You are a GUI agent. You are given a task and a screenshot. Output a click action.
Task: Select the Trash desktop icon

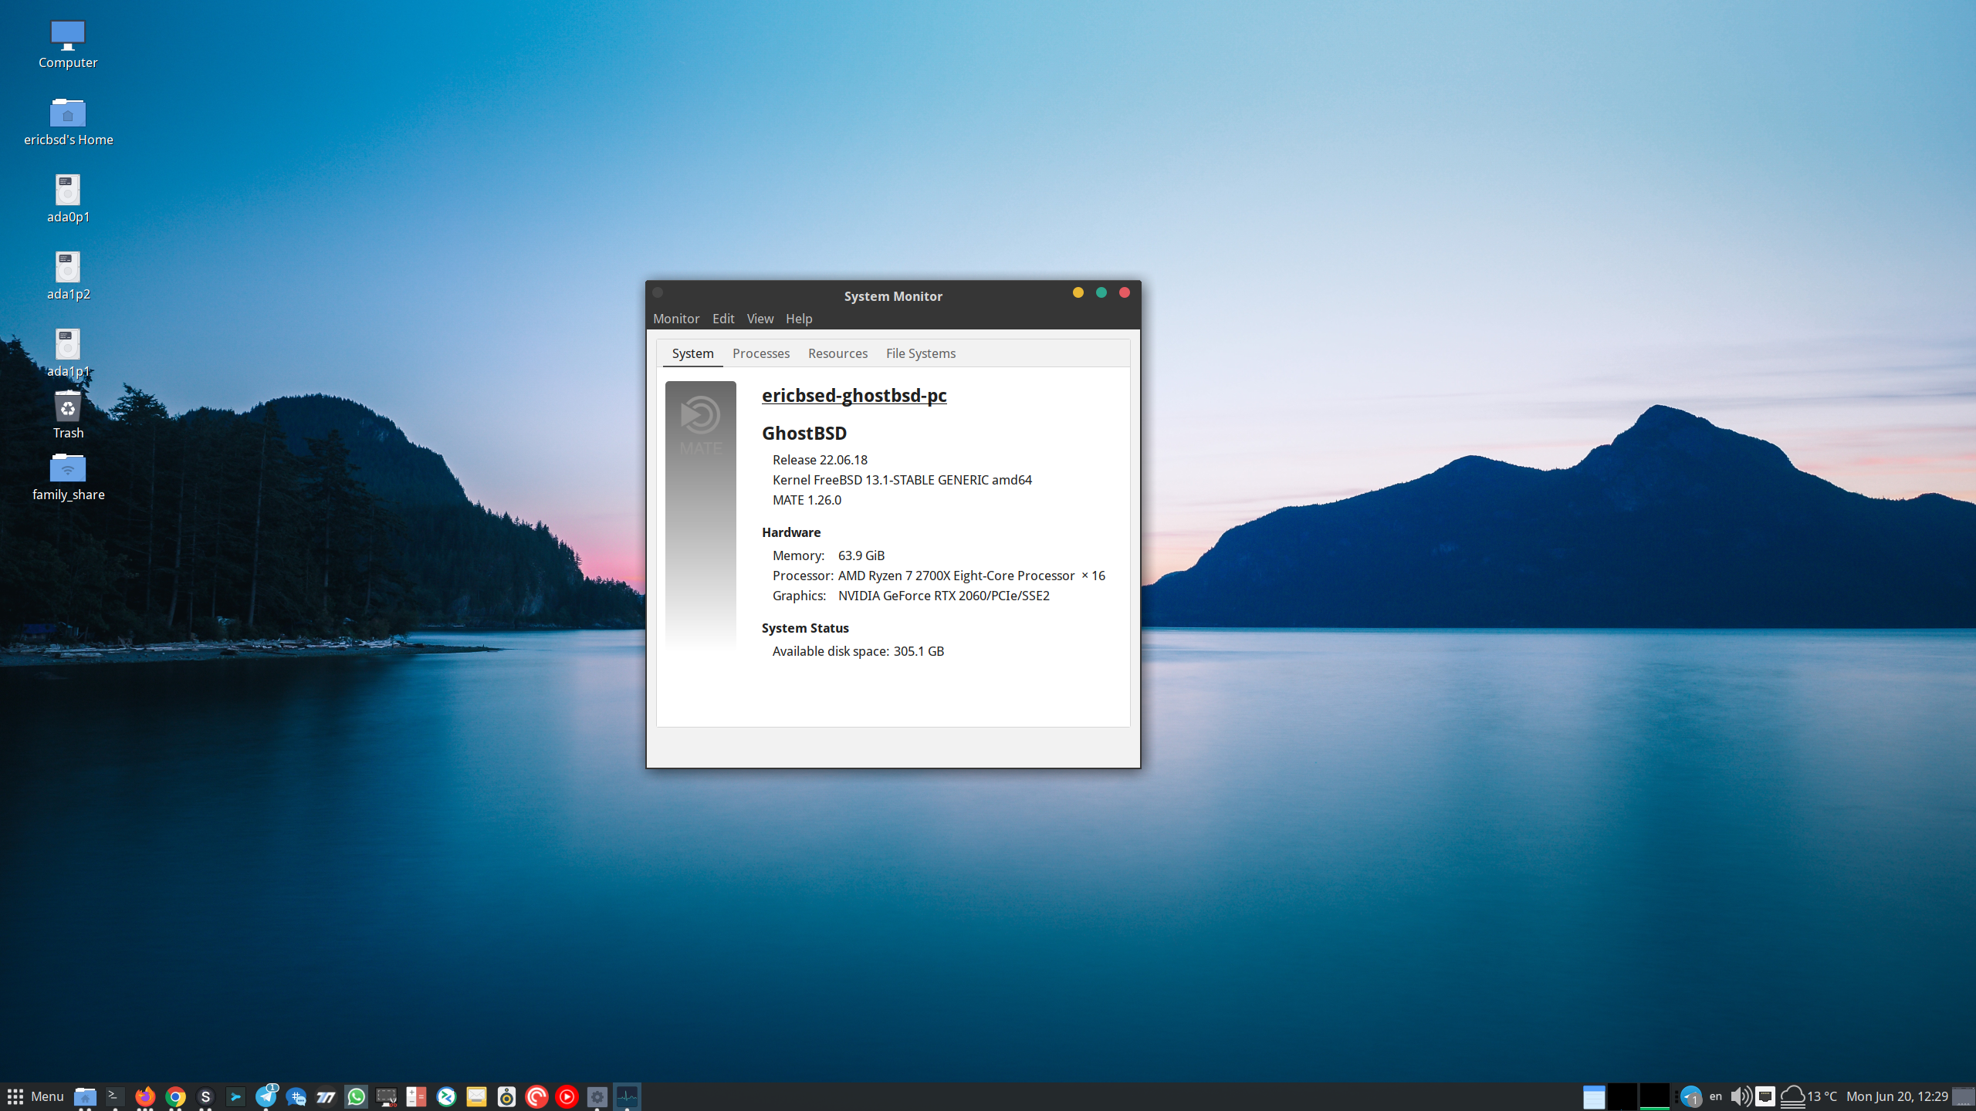(x=68, y=415)
